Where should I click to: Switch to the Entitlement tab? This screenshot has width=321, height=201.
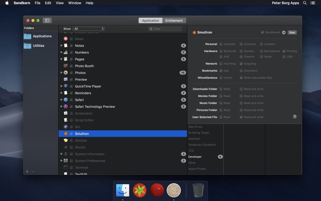174,21
